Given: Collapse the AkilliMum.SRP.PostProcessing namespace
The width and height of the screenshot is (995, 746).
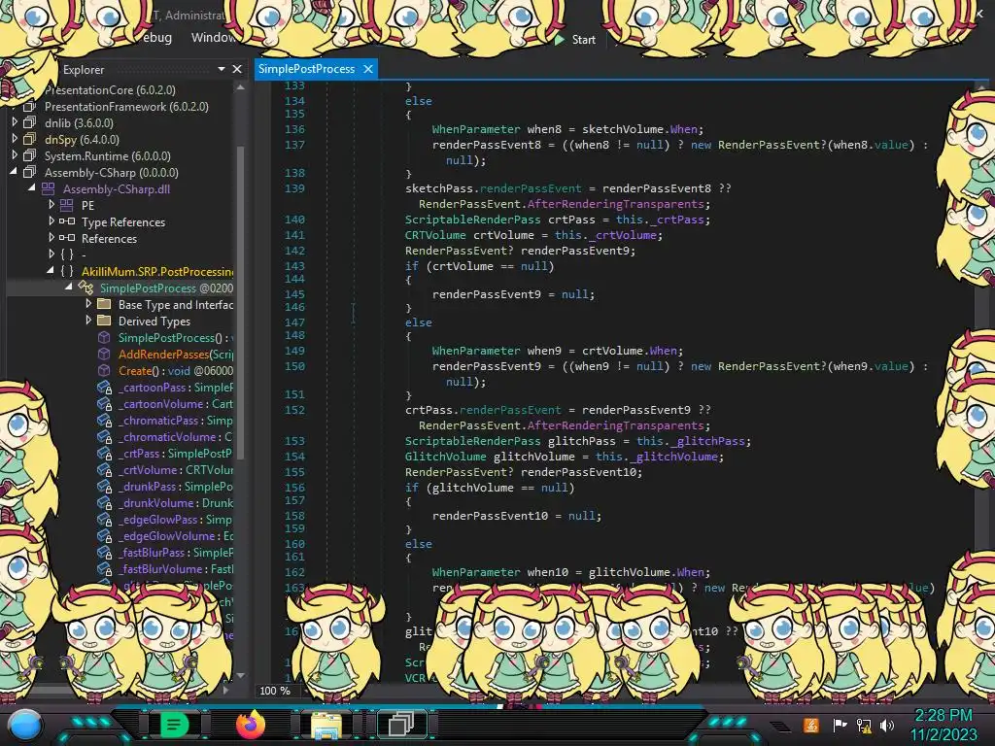Looking at the screenshot, I should [51, 270].
